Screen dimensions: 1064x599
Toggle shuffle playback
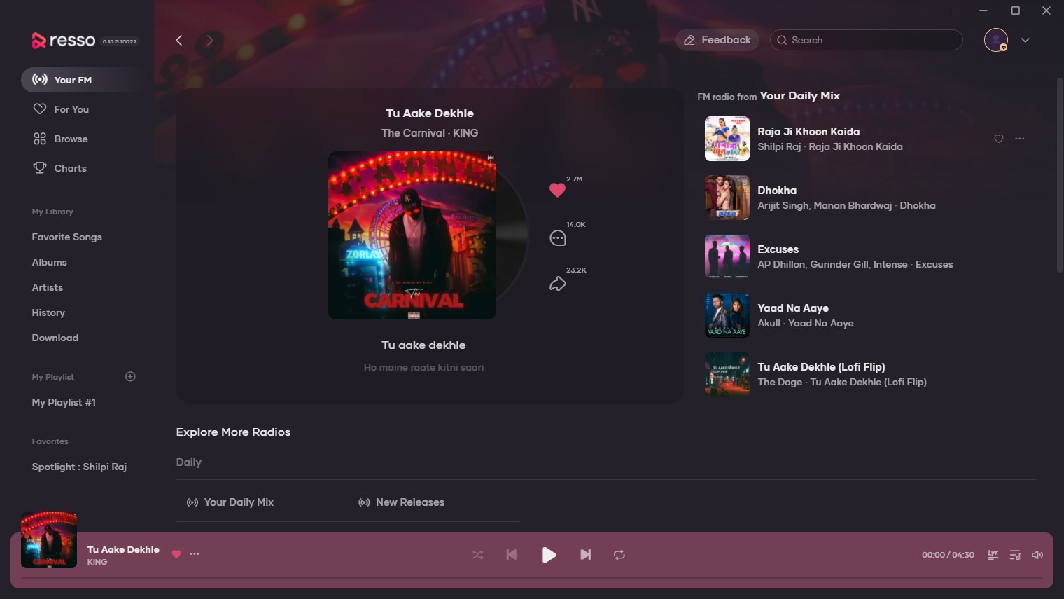(x=477, y=555)
